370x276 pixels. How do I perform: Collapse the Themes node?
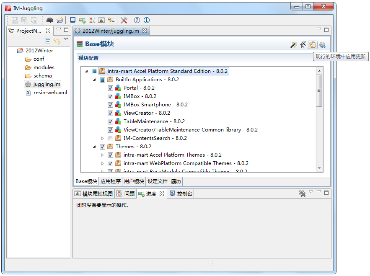click(x=94, y=147)
